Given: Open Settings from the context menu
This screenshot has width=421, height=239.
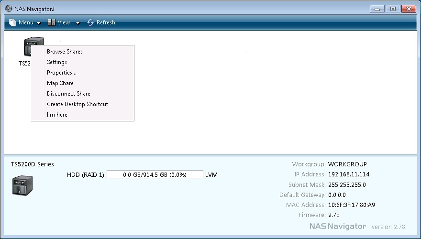Looking at the screenshot, I should (83, 62).
